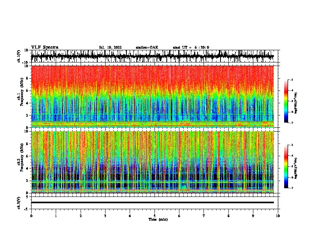
Task: Click the 2 minute tick on the time axis
Action: (81, 216)
